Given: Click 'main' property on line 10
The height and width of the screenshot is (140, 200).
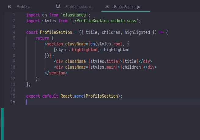Looking at the screenshot, I should (x=111, y=67).
